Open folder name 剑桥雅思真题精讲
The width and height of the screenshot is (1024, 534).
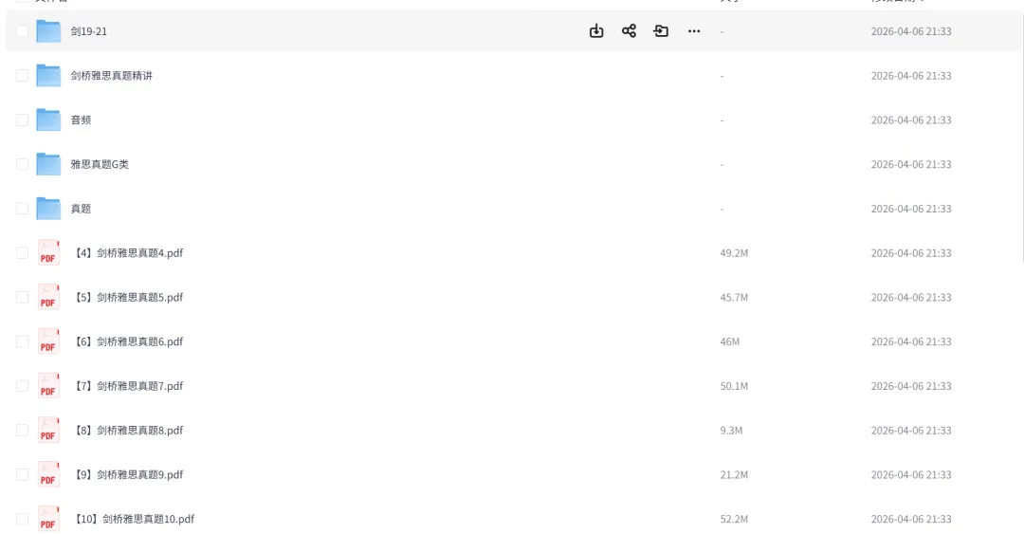click(112, 75)
